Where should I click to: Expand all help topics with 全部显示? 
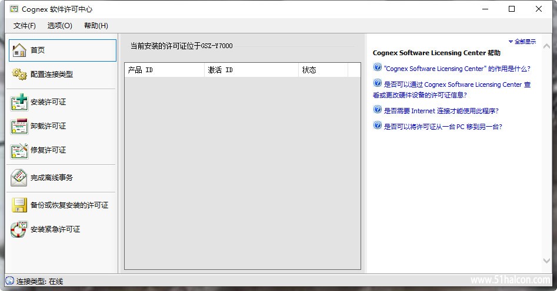[x=522, y=42]
